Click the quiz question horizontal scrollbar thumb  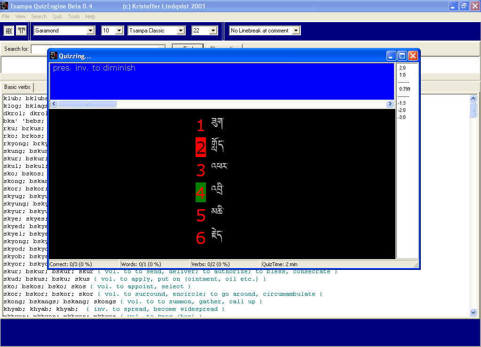click(x=87, y=104)
